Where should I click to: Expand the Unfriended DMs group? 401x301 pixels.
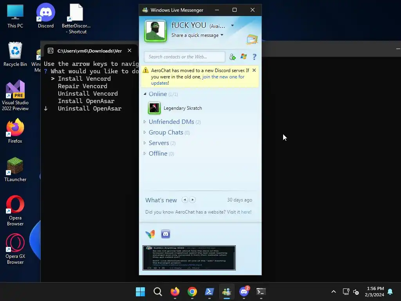pos(145,122)
